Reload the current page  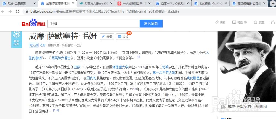click(17, 12)
